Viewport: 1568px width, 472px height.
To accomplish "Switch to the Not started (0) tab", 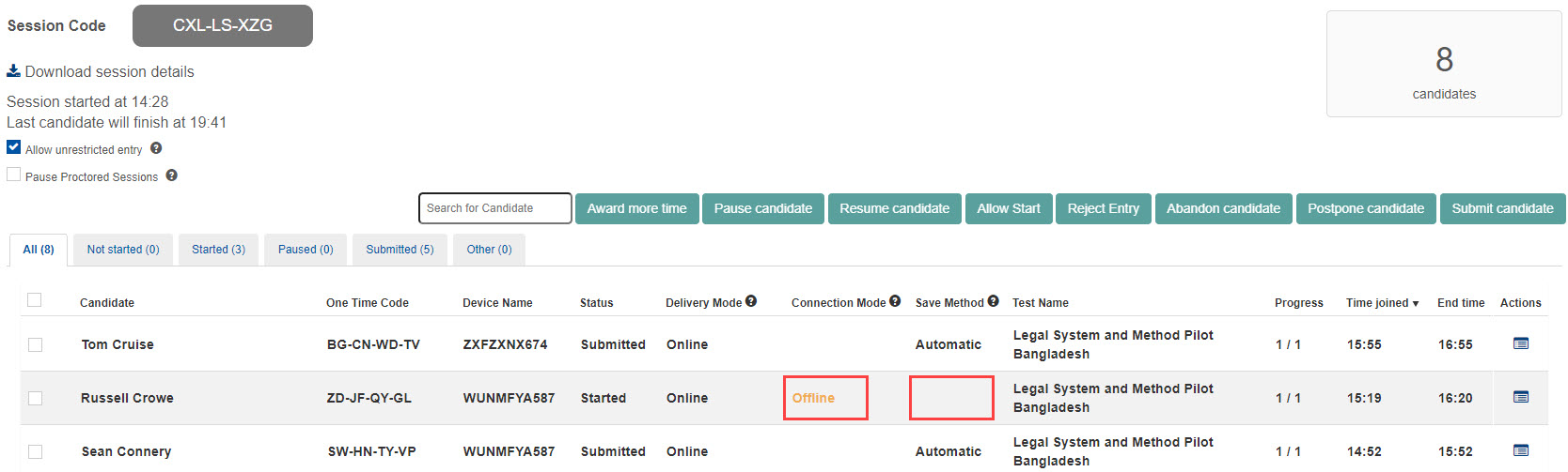I will [123, 250].
